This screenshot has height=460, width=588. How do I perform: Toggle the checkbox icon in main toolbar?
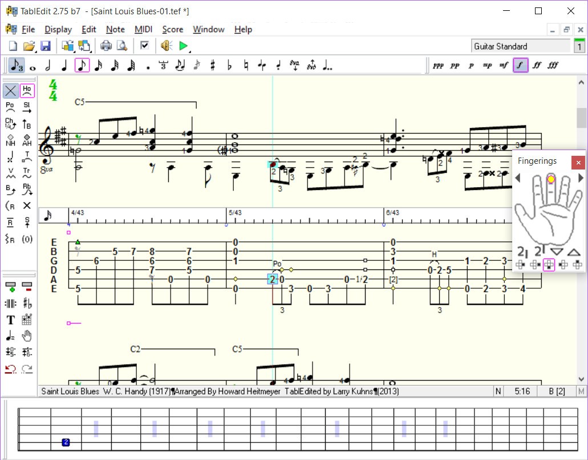[x=145, y=46]
